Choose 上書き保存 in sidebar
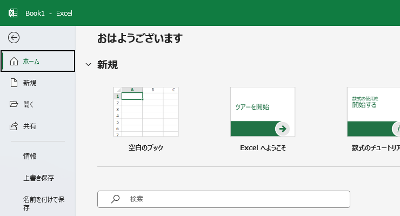400x216 pixels. [39, 178]
